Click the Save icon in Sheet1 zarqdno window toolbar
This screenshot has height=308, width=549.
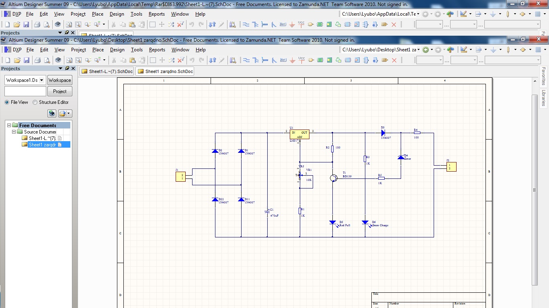27,60
